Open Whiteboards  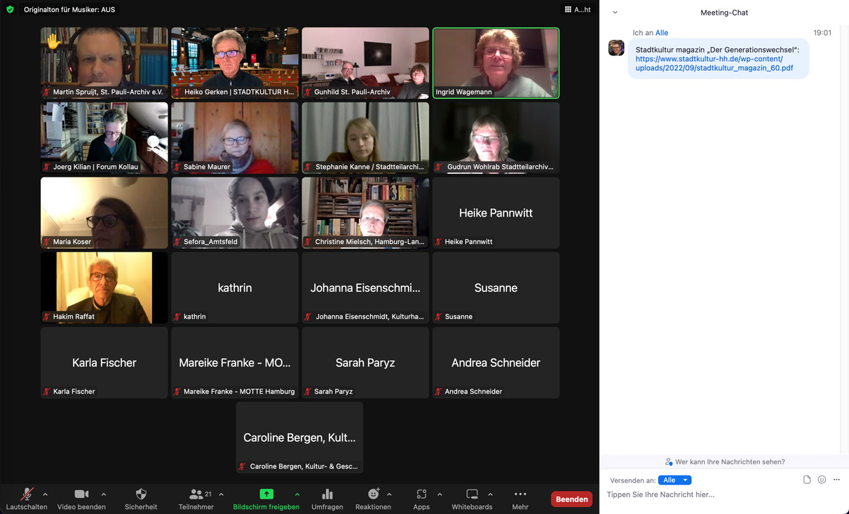(472, 499)
